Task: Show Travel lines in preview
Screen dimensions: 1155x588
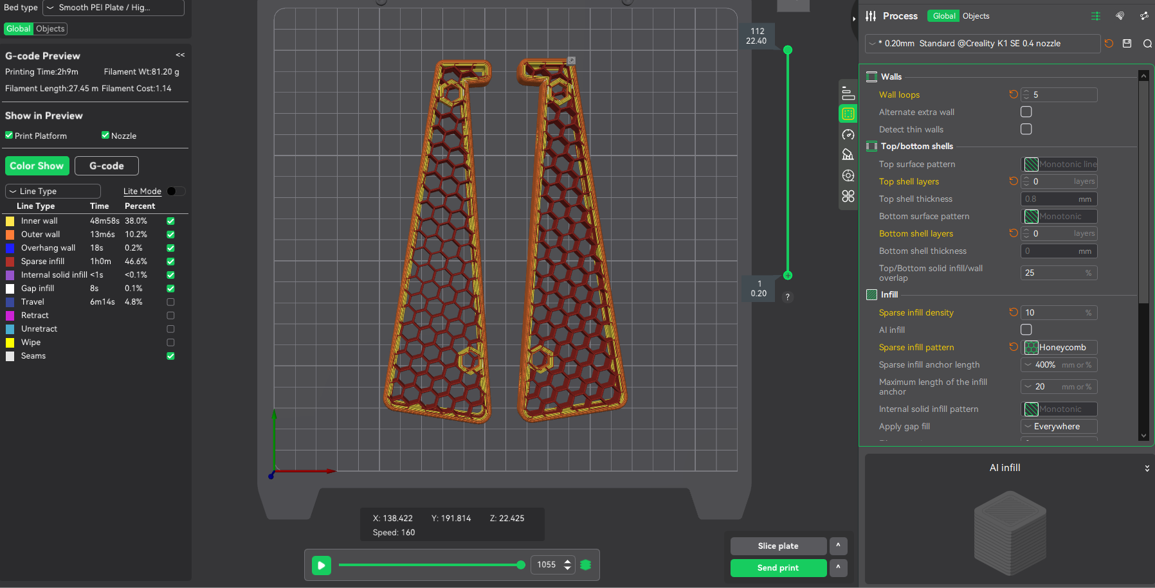Action: click(x=170, y=302)
